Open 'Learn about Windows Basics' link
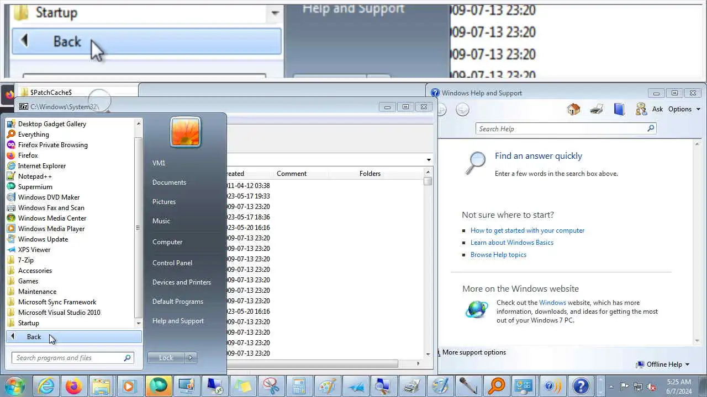The image size is (707, 397). click(512, 243)
